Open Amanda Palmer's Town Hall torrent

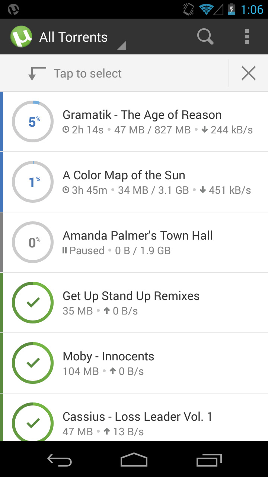click(x=138, y=236)
